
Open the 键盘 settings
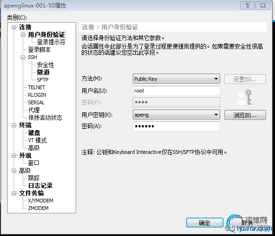pos(34,133)
